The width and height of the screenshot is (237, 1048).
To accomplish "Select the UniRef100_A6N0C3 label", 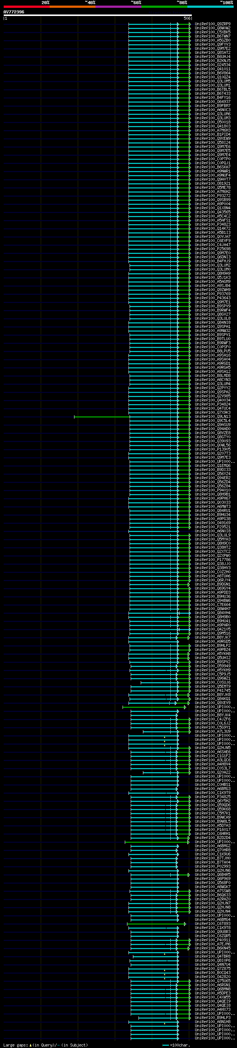I will [x=213, y=110].
